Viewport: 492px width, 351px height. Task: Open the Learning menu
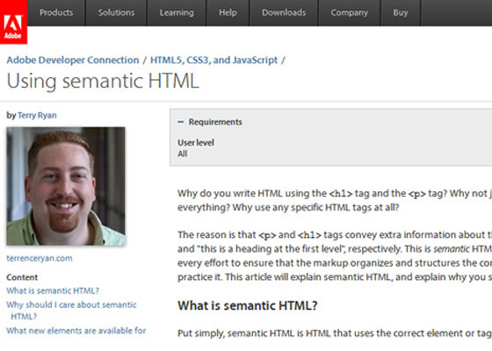tap(177, 12)
